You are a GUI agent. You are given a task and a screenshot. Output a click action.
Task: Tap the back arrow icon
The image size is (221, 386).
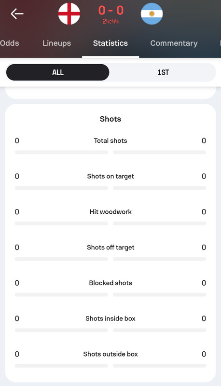click(x=17, y=14)
